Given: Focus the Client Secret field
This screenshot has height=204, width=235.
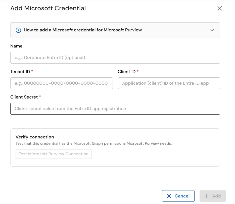Looking at the screenshot, I should click(x=115, y=109).
